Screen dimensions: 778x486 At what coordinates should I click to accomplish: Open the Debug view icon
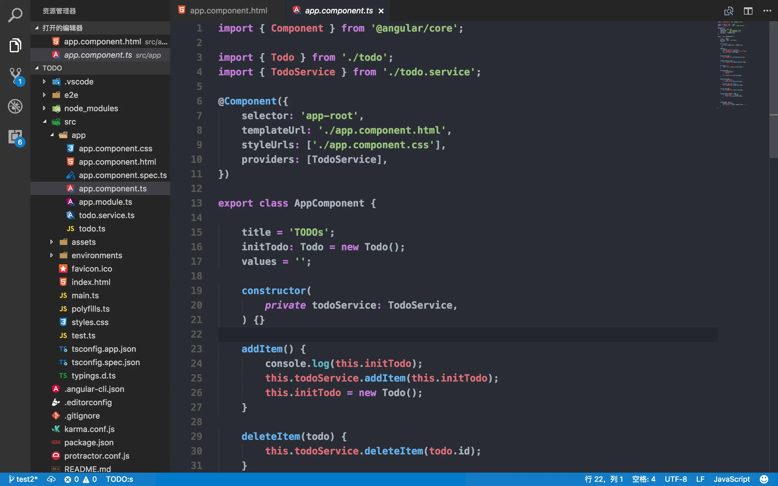15,106
